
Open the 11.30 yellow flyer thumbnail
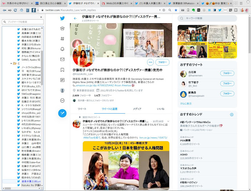222,50
